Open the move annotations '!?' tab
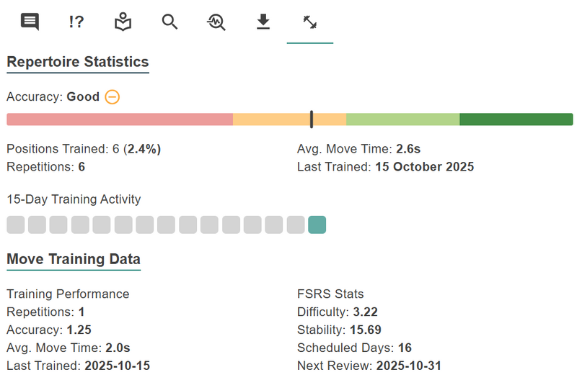 [x=76, y=22]
